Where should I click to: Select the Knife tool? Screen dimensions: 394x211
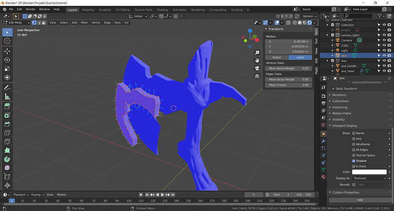[x=7, y=141]
